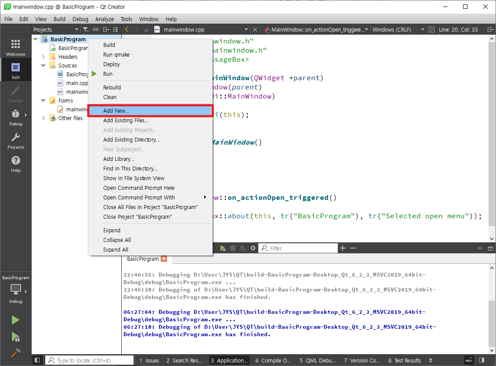Collapse the Forms folder
The image size is (496, 366).
43,100
